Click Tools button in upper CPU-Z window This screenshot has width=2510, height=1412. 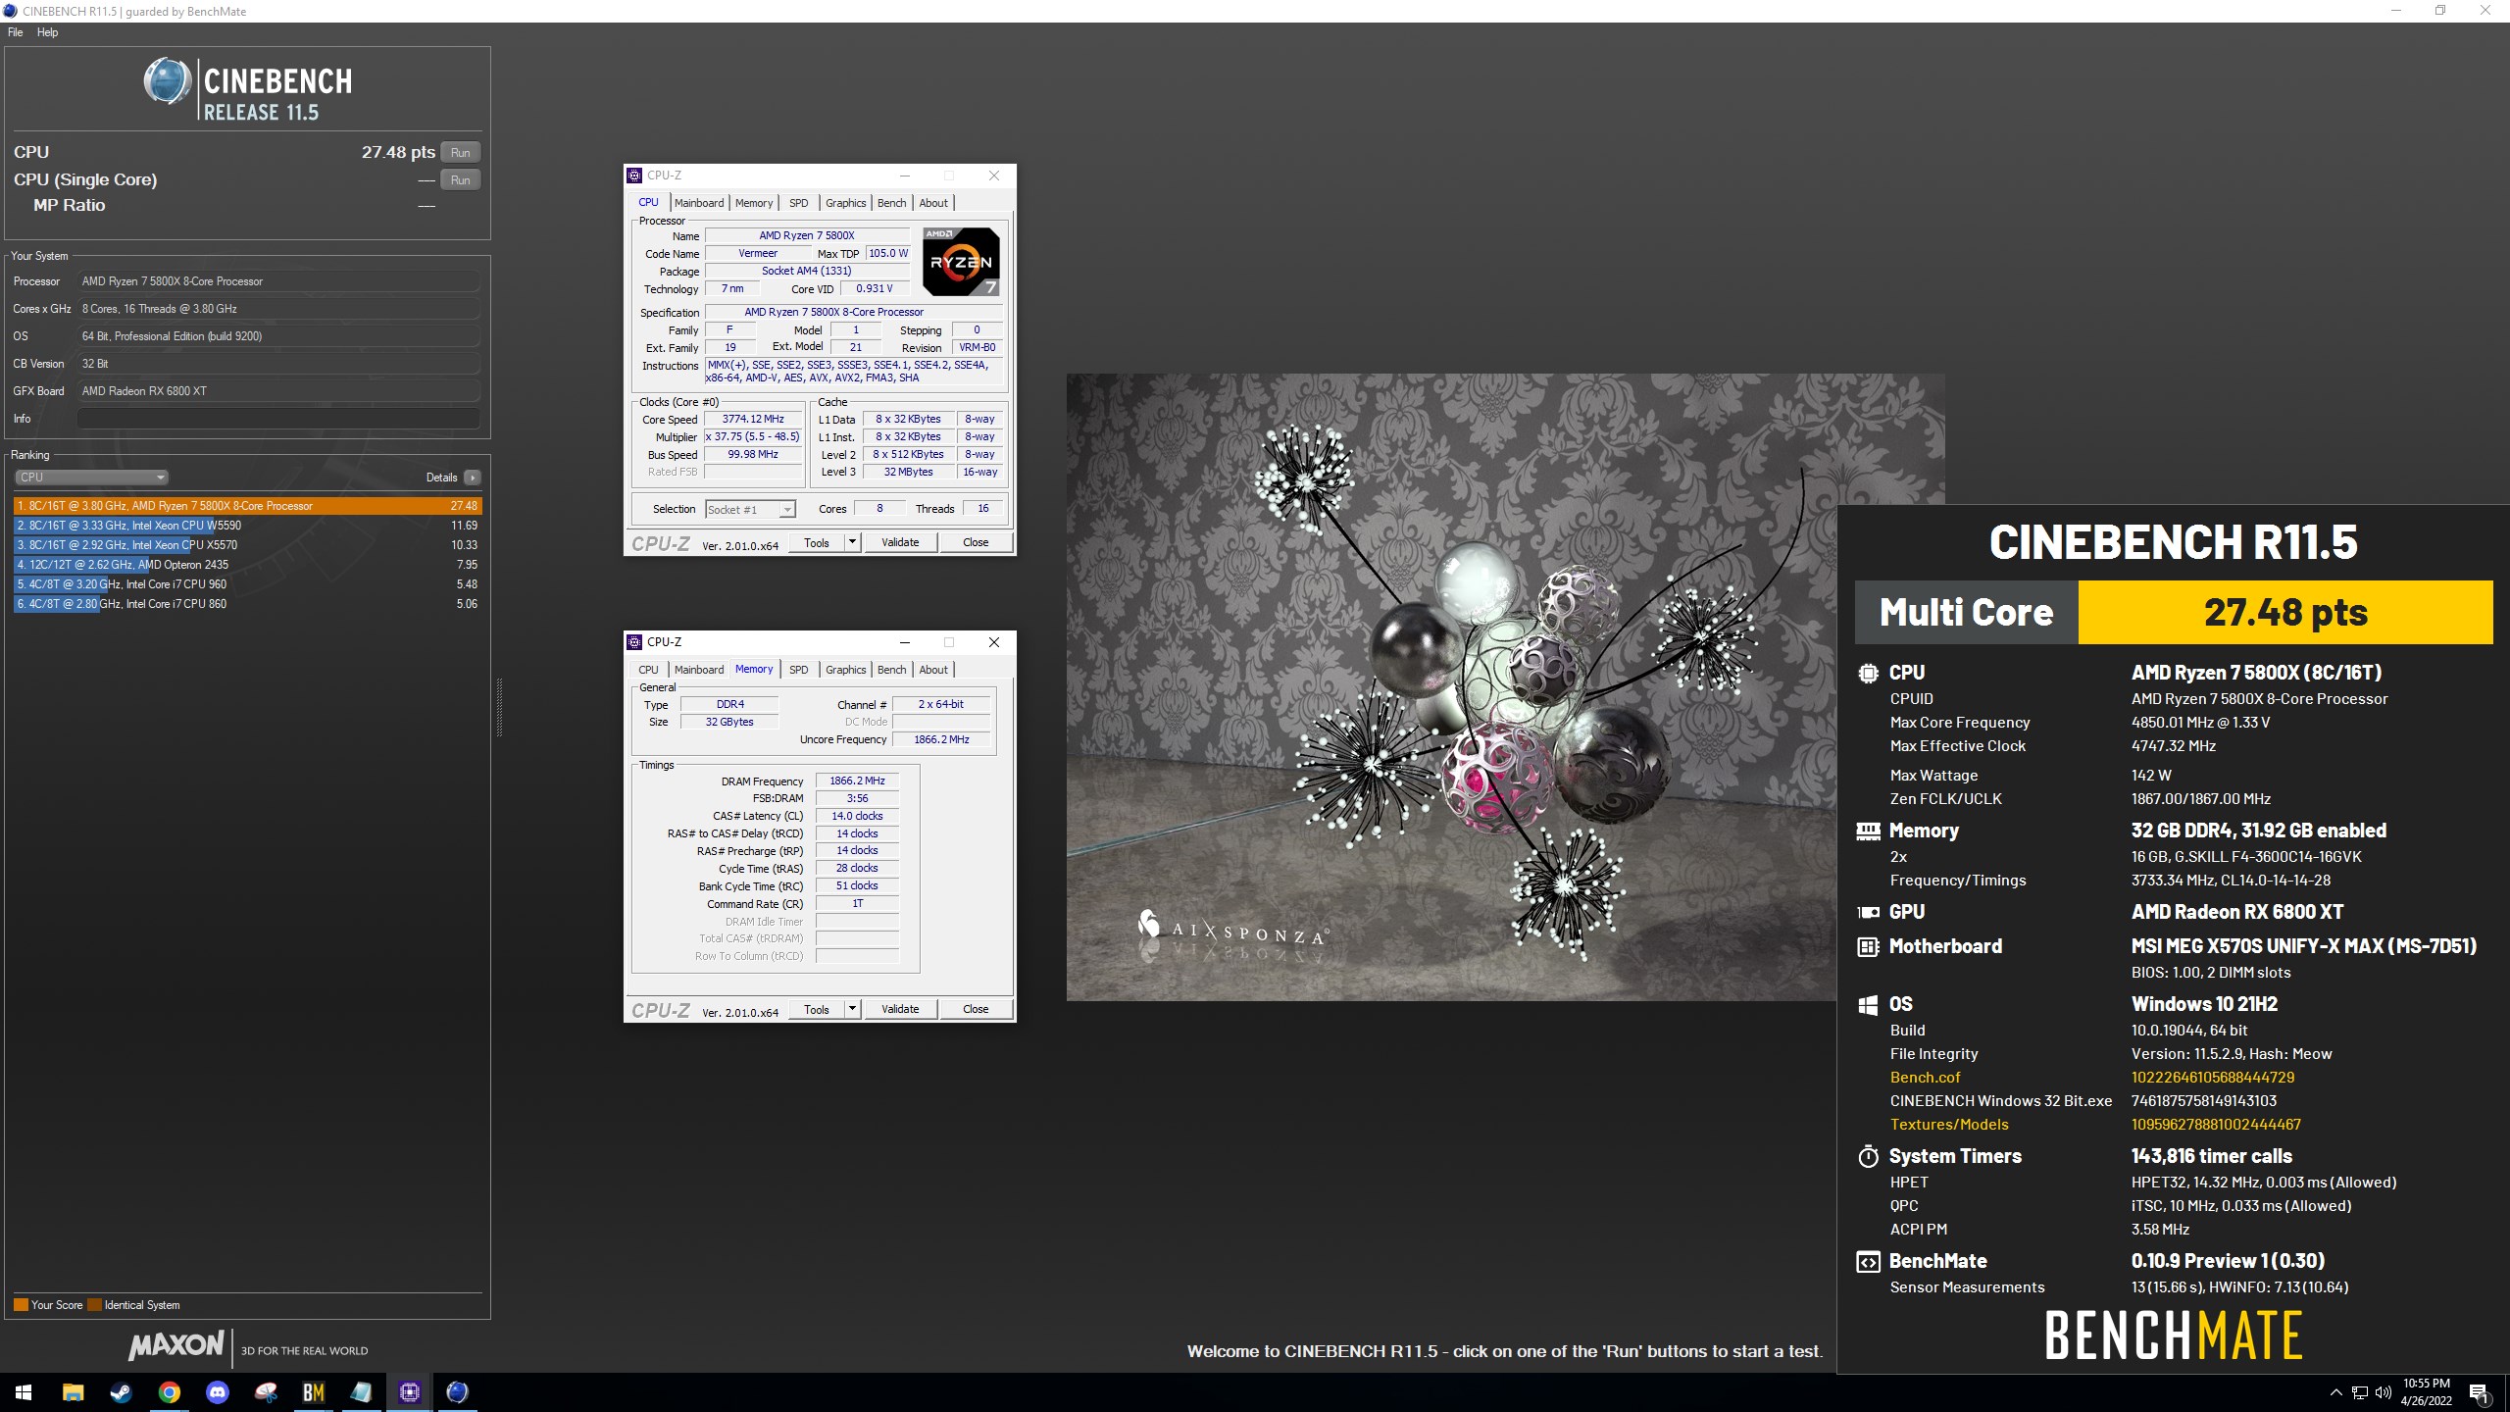coord(817,542)
